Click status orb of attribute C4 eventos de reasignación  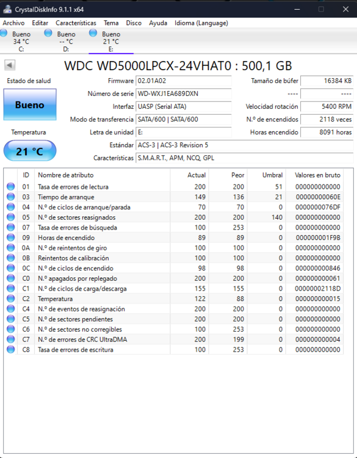coord(11,309)
